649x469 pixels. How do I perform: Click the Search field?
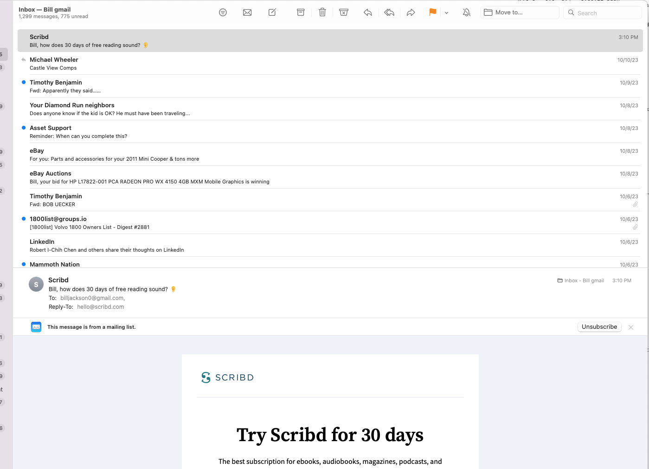[x=603, y=13]
